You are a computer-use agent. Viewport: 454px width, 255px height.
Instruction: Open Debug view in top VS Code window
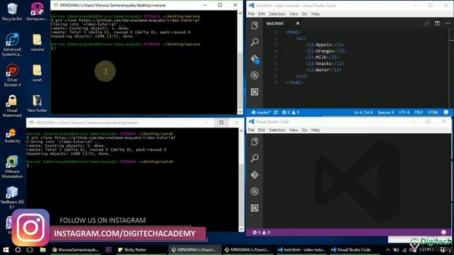255,76
